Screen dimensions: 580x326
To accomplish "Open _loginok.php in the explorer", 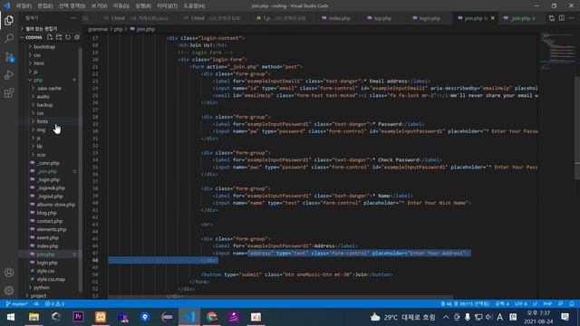I will pos(51,187).
